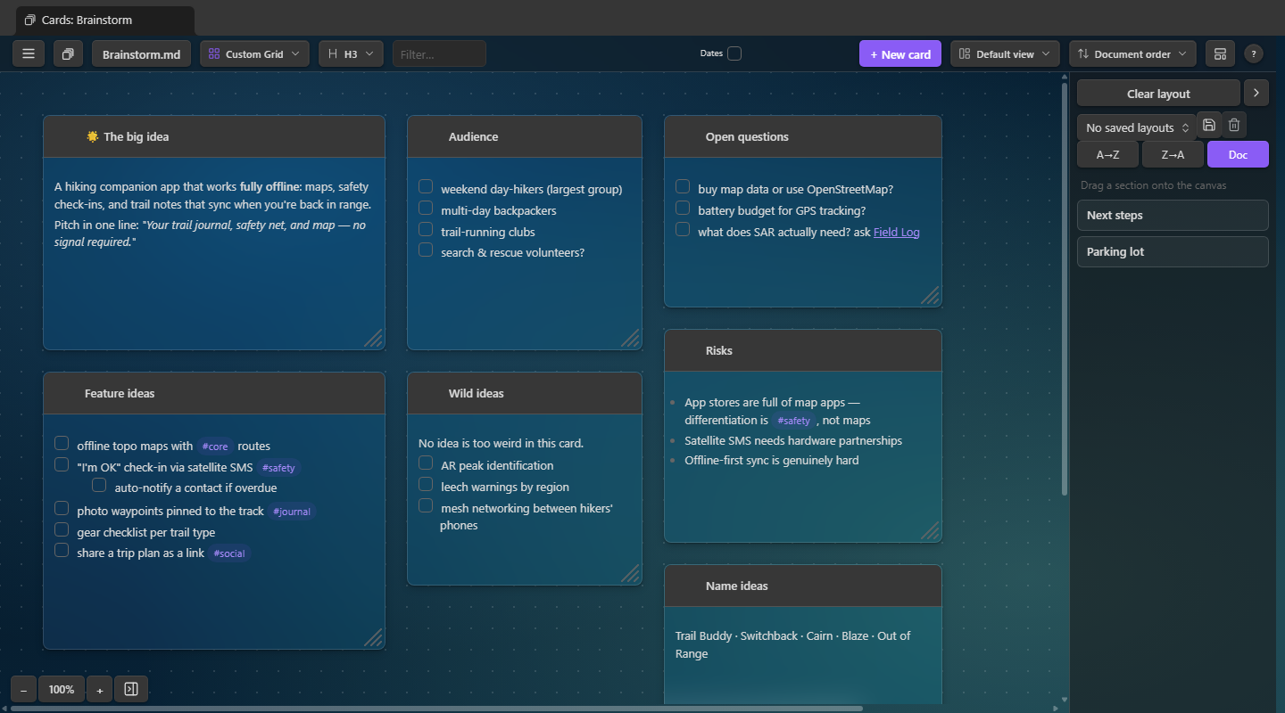Viewport: 1285px width, 713px height.
Task: Click the horizontal canvas scrollbar
Action: point(437,709)
